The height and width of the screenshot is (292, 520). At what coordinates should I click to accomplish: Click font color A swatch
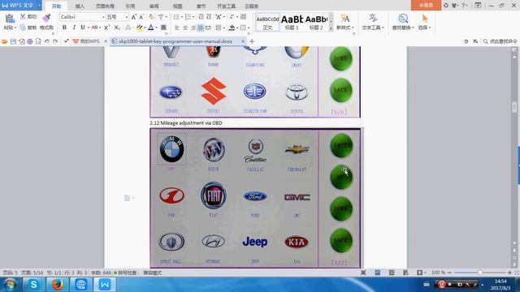[151, 28]
